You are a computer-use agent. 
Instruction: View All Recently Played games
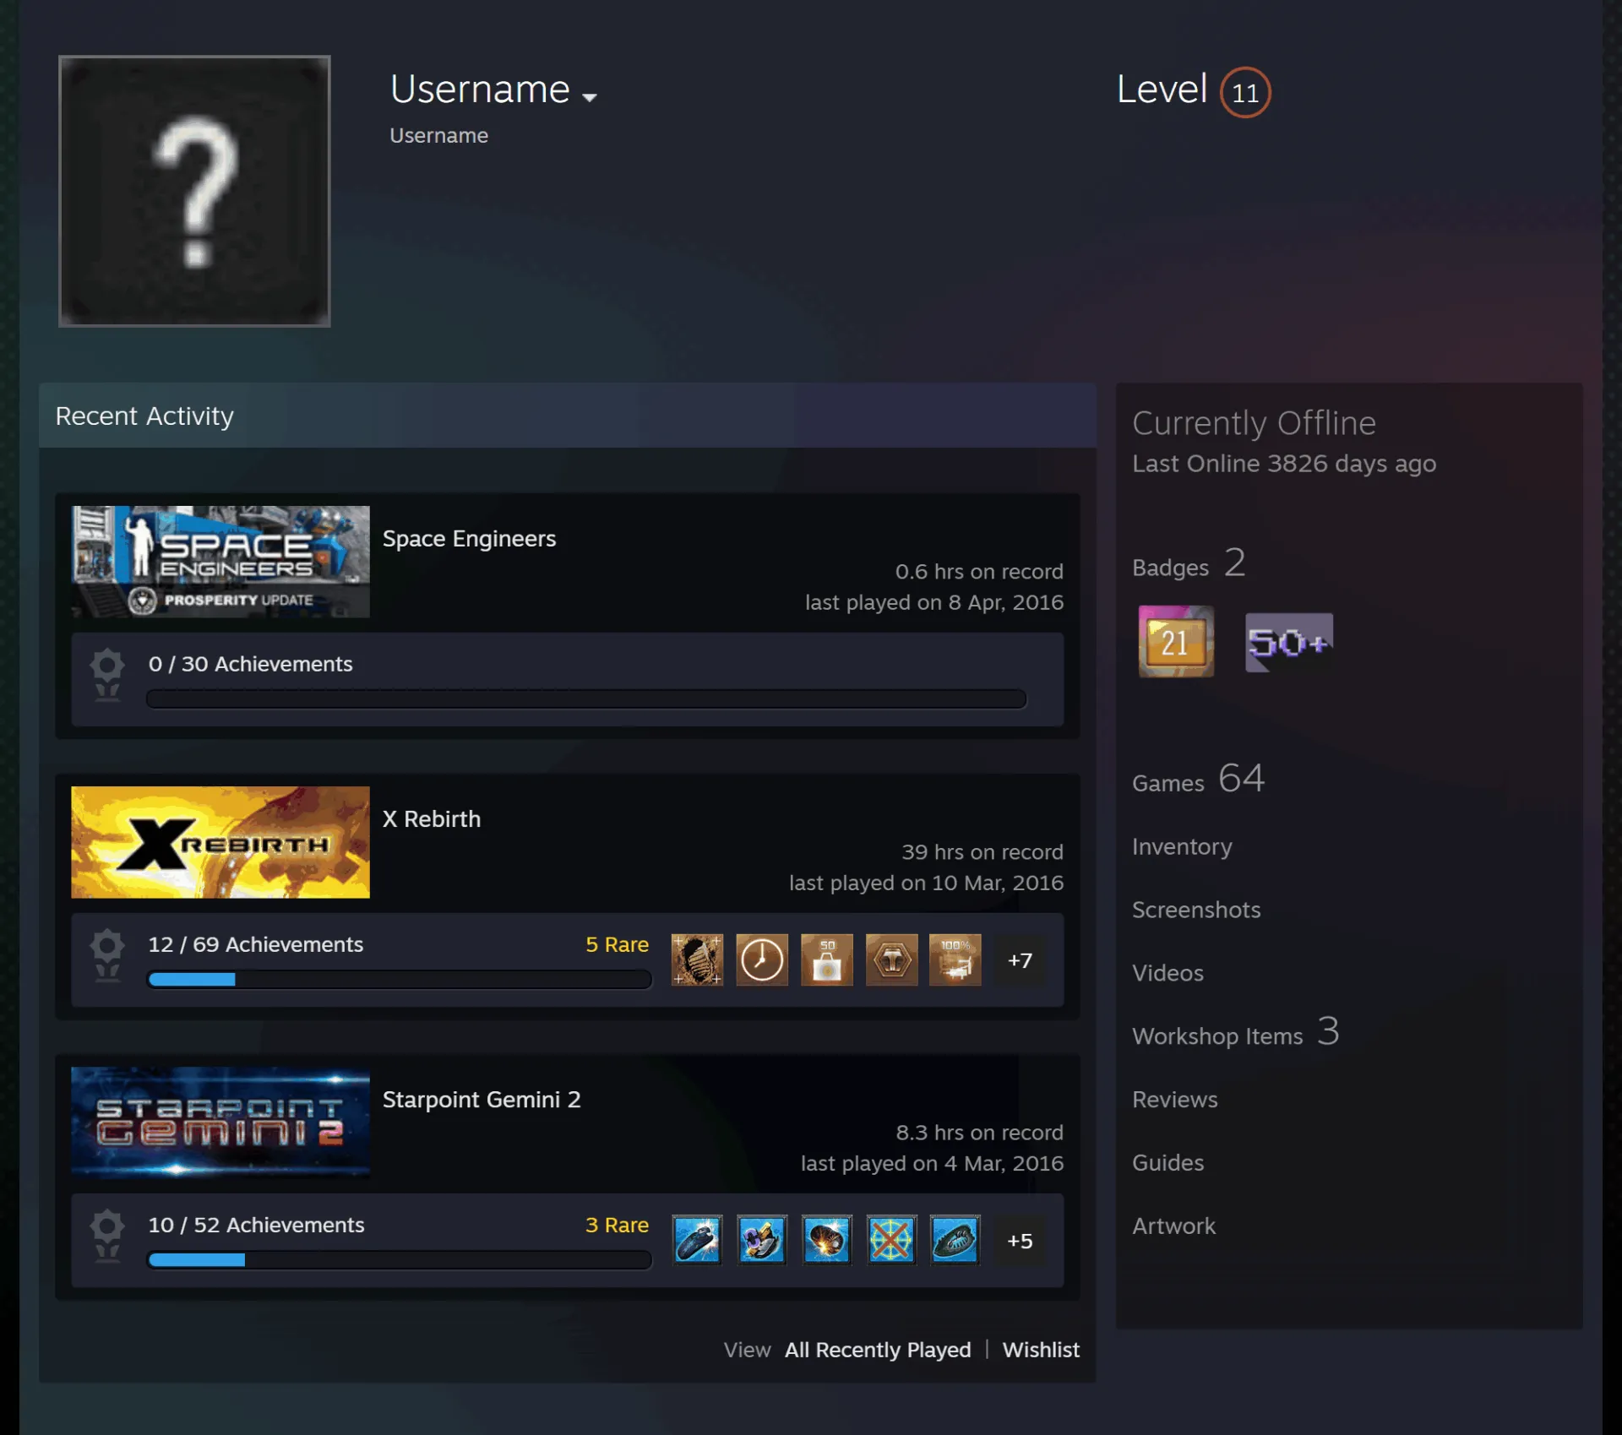click(x=878, y=1350)
